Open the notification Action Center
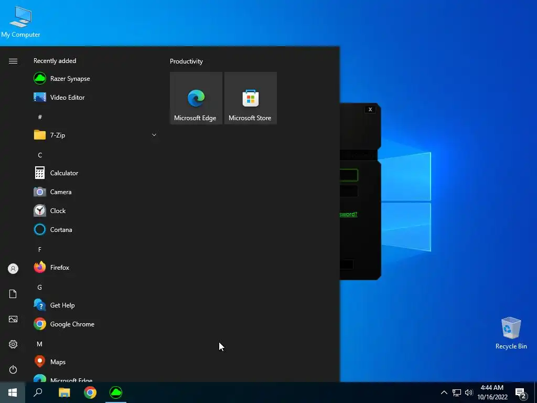The height and width of the screenshot is (403, 537). [521, 394]
